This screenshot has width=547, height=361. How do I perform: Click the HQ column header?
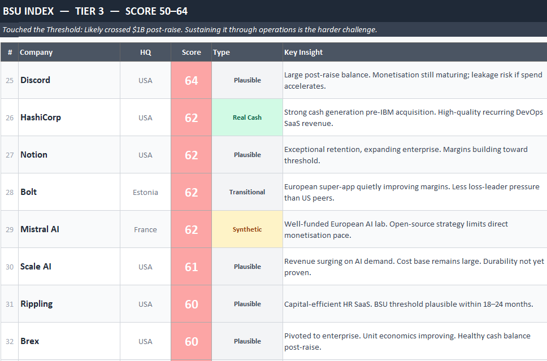tap(145, 53)
